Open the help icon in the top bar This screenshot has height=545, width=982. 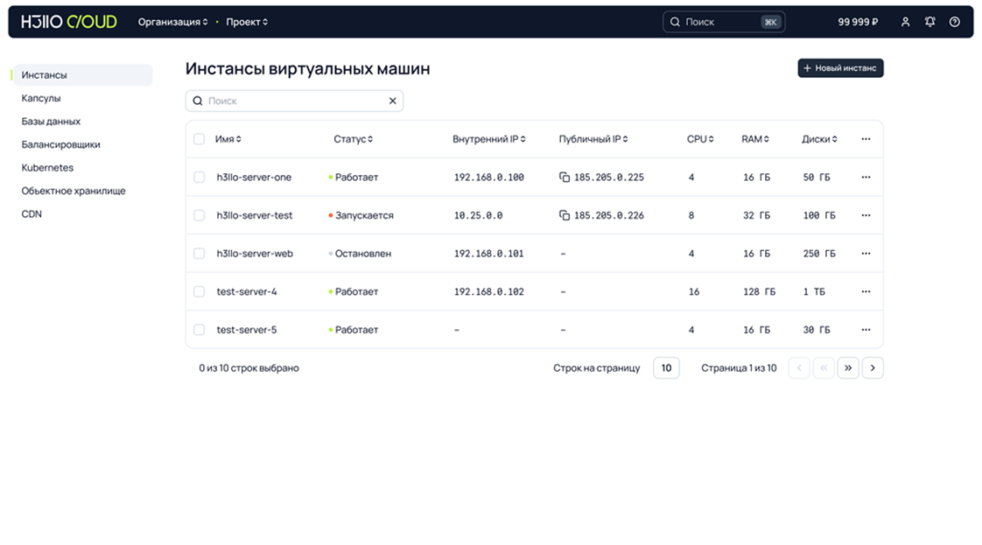pos(954,21)
